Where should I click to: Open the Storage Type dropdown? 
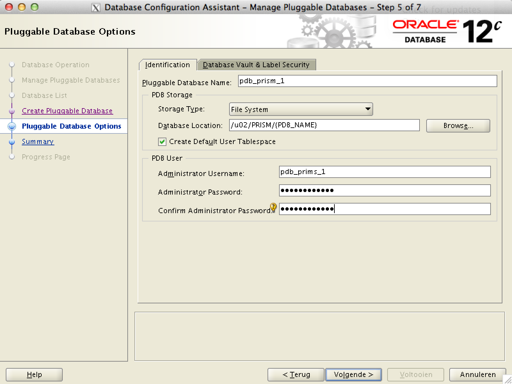coord(301,109)
